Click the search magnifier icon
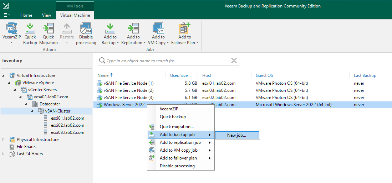Image resolution: width=392 pixels, height=183 pixels. pos(102,61)
